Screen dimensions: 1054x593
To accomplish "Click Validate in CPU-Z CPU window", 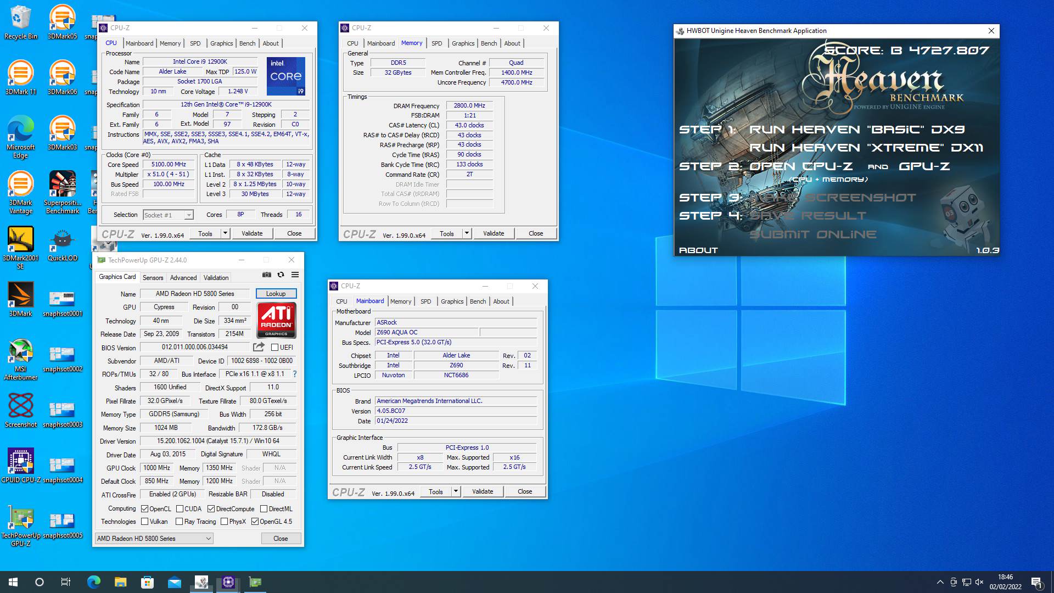I will (x=252, y=233).
